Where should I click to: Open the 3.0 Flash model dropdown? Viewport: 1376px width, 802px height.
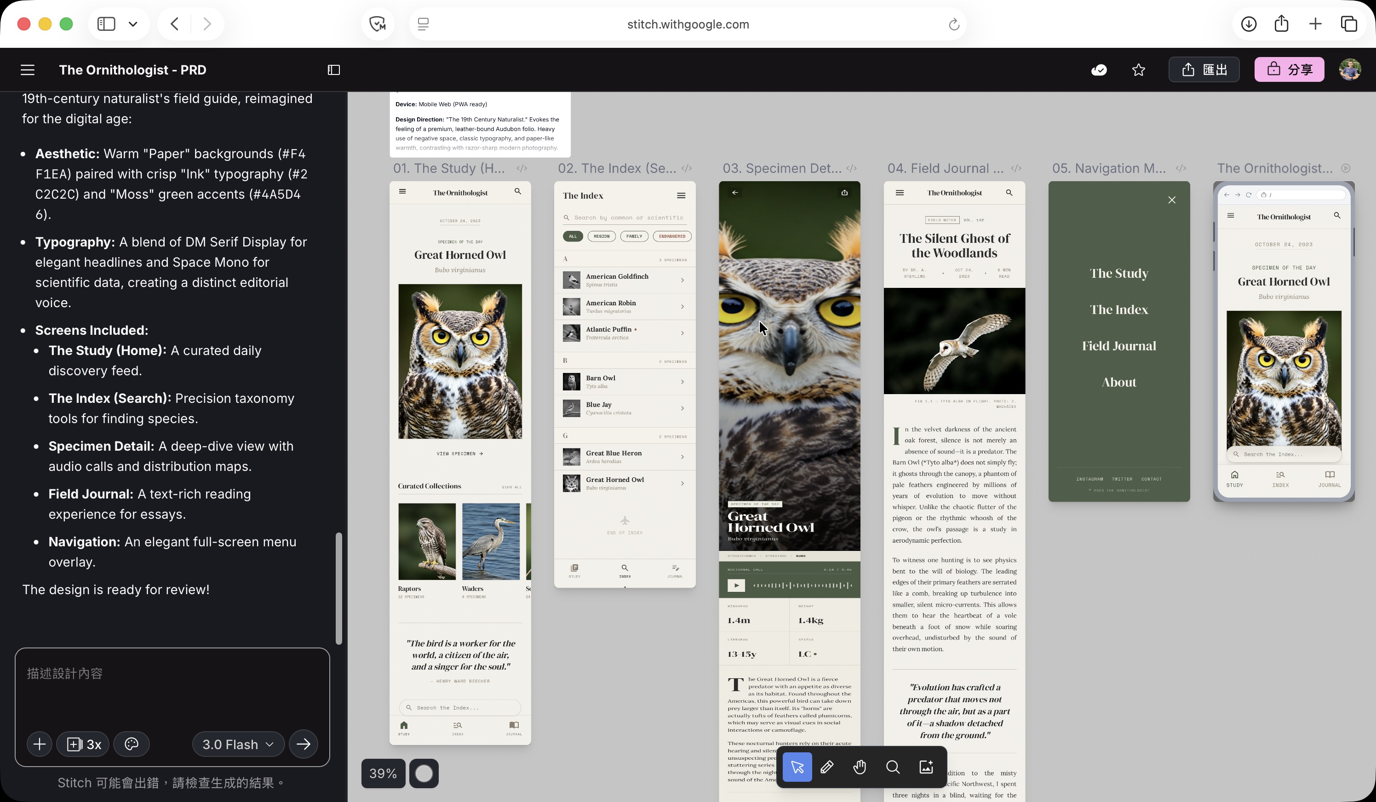coord(238,744)
